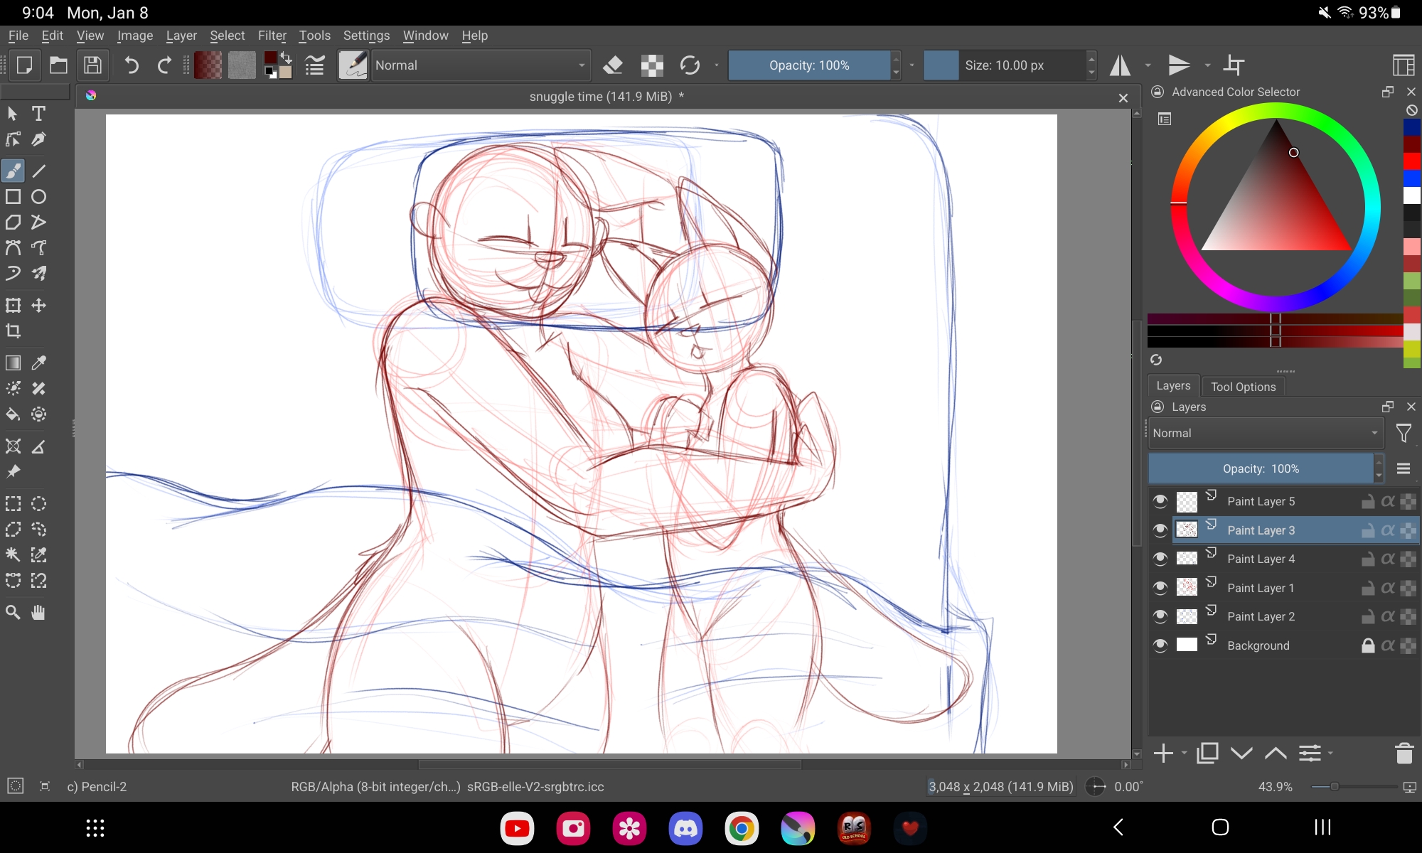The image size is (1422, 853).
Task: Toggle the lock on Paint Layer 4
Action: (x=1367, y=559)
